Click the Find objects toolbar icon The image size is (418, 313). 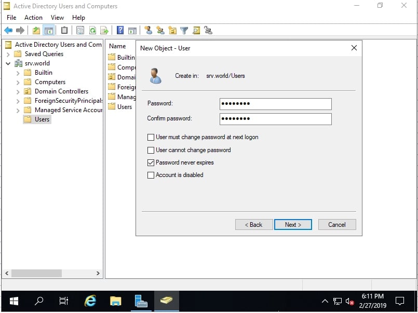tap(196, 31)
